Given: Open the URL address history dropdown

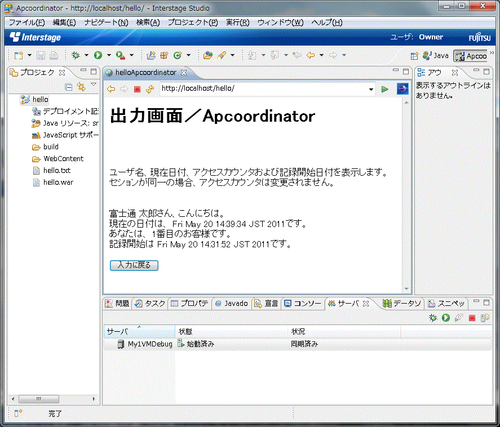Looking at the screenshot, I should tap(371, 89).
